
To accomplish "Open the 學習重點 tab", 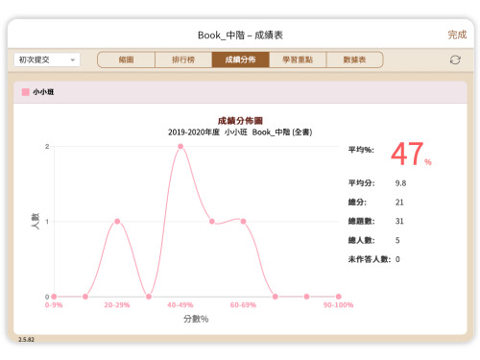I will coord(298,60).
